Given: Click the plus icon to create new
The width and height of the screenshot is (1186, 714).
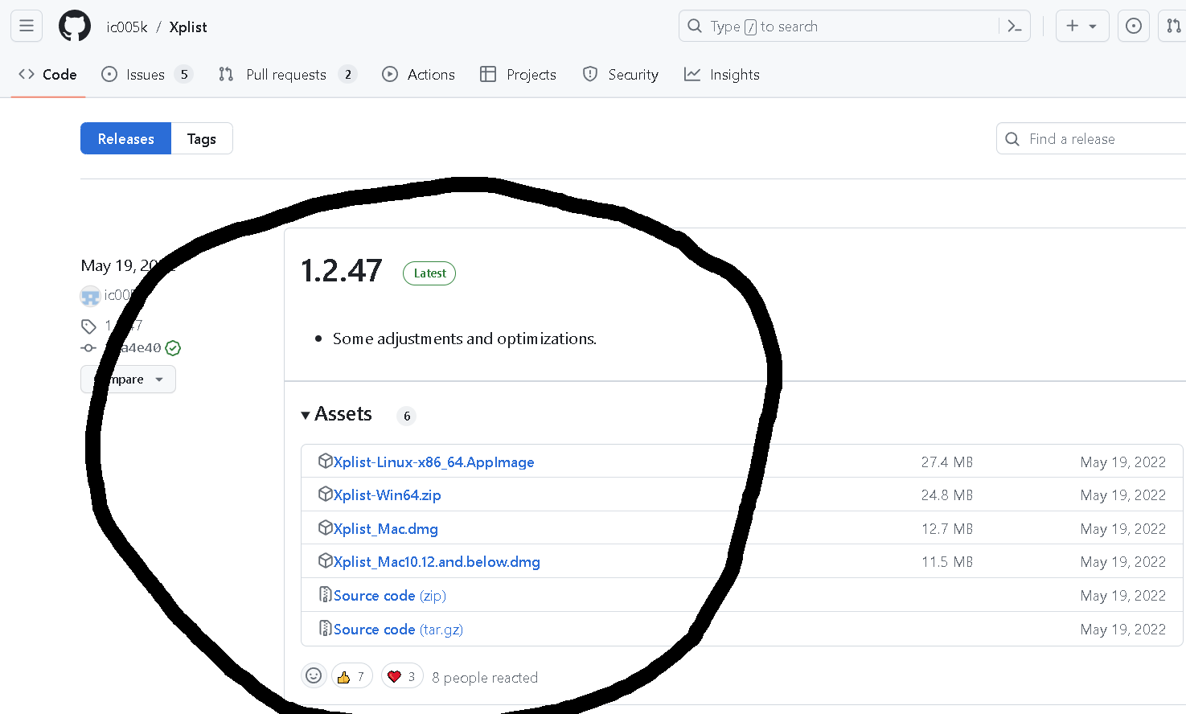Looking at the screenshot, I should point(1072,27).
